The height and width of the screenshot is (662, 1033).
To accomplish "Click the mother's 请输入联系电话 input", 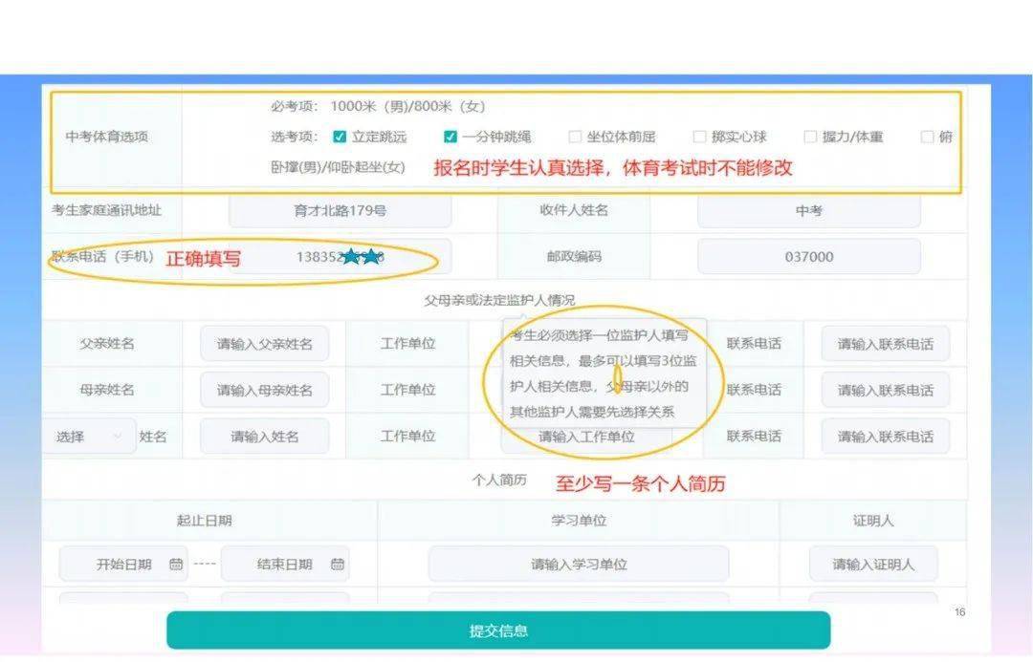I will pyautogui.click(x=886, y=390).
